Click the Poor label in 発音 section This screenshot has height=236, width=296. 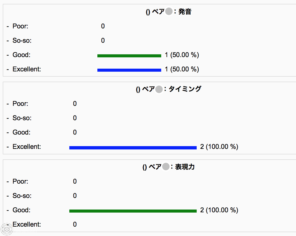(20, 26)
